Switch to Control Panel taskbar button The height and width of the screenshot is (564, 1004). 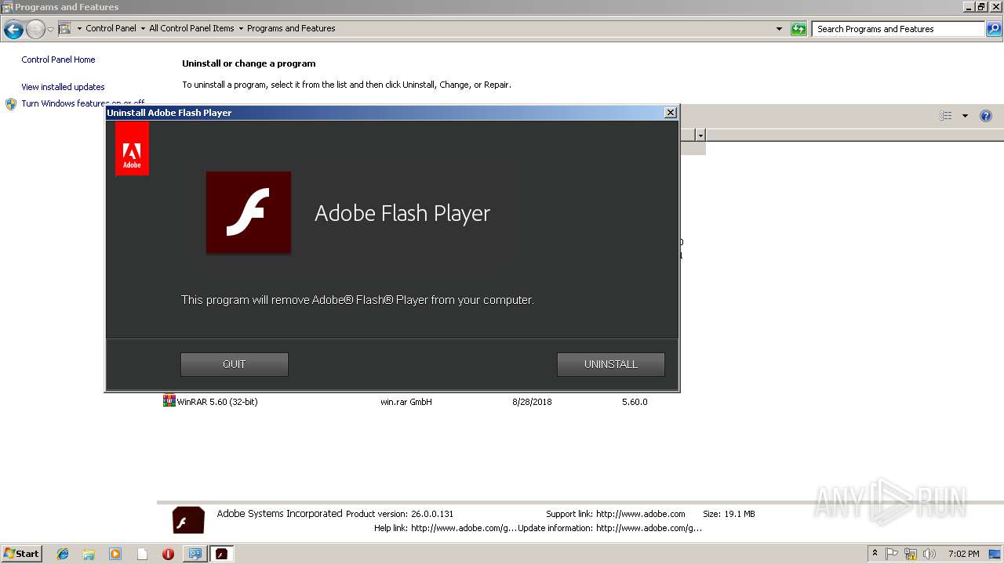pyautogui.click(x=195, y=554)
